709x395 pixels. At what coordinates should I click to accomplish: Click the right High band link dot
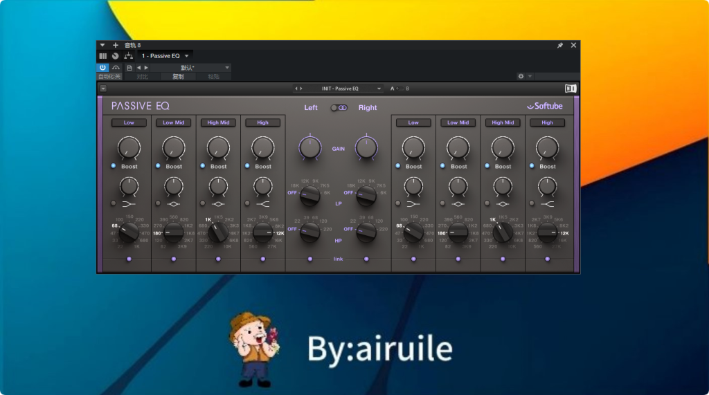(x=547, y=259)
